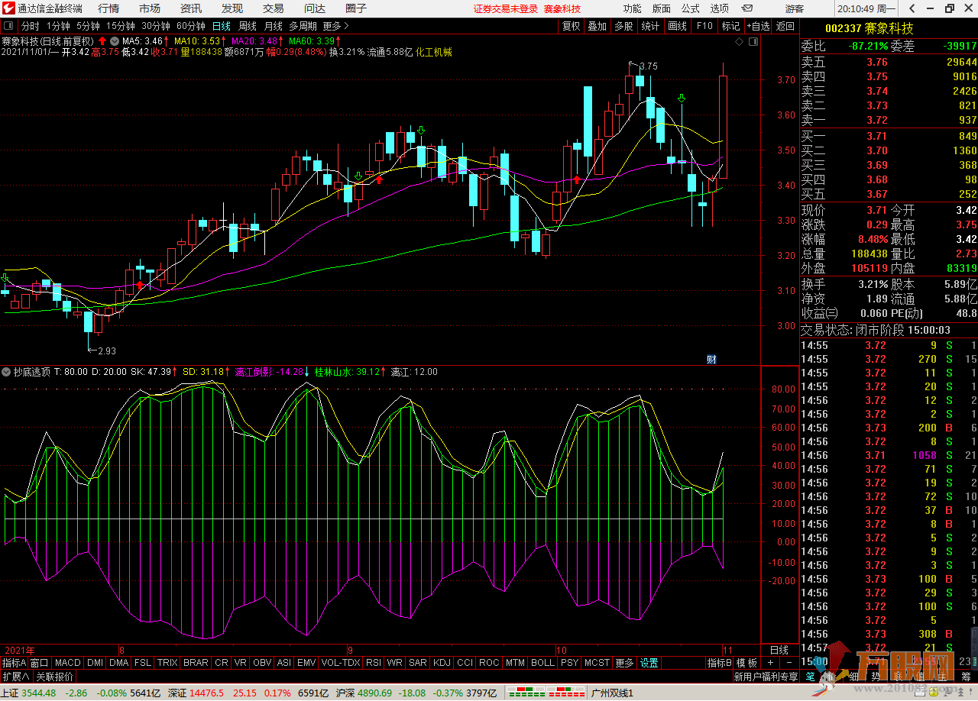This screenshot has height=701, width=978.
Task: Click the F10 toolbar button
Action: [x=704, y=26]
